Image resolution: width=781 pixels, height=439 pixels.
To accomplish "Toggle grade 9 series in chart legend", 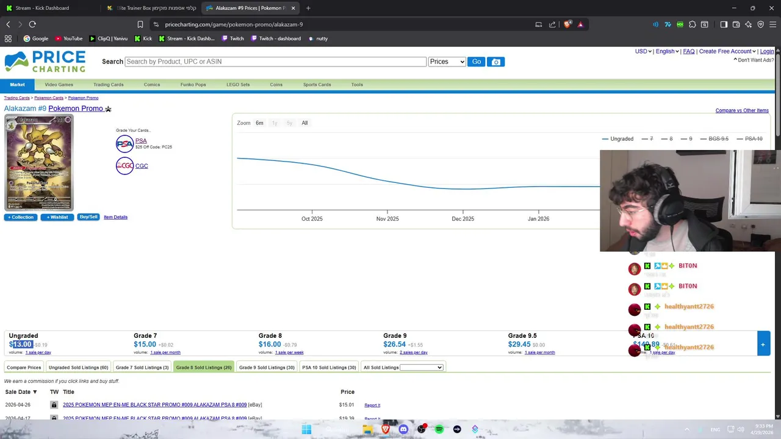I will [686, 139].
